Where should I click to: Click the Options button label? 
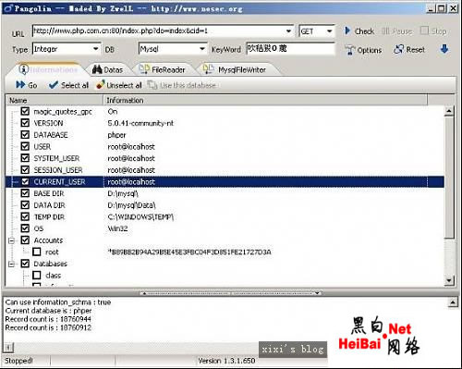(x=370, y=50)
